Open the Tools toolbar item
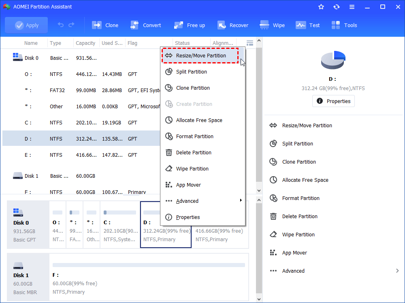Screen dimensions: 405x303 coord(344,25)
